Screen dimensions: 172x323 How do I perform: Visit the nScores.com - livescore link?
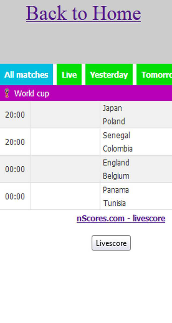[121, 218]
